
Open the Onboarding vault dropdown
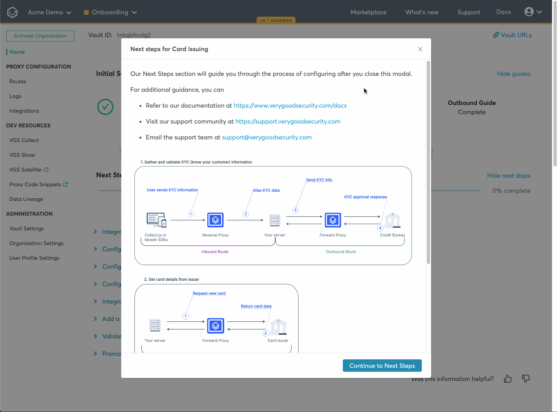pyautogui.click(x=110, y=12)
